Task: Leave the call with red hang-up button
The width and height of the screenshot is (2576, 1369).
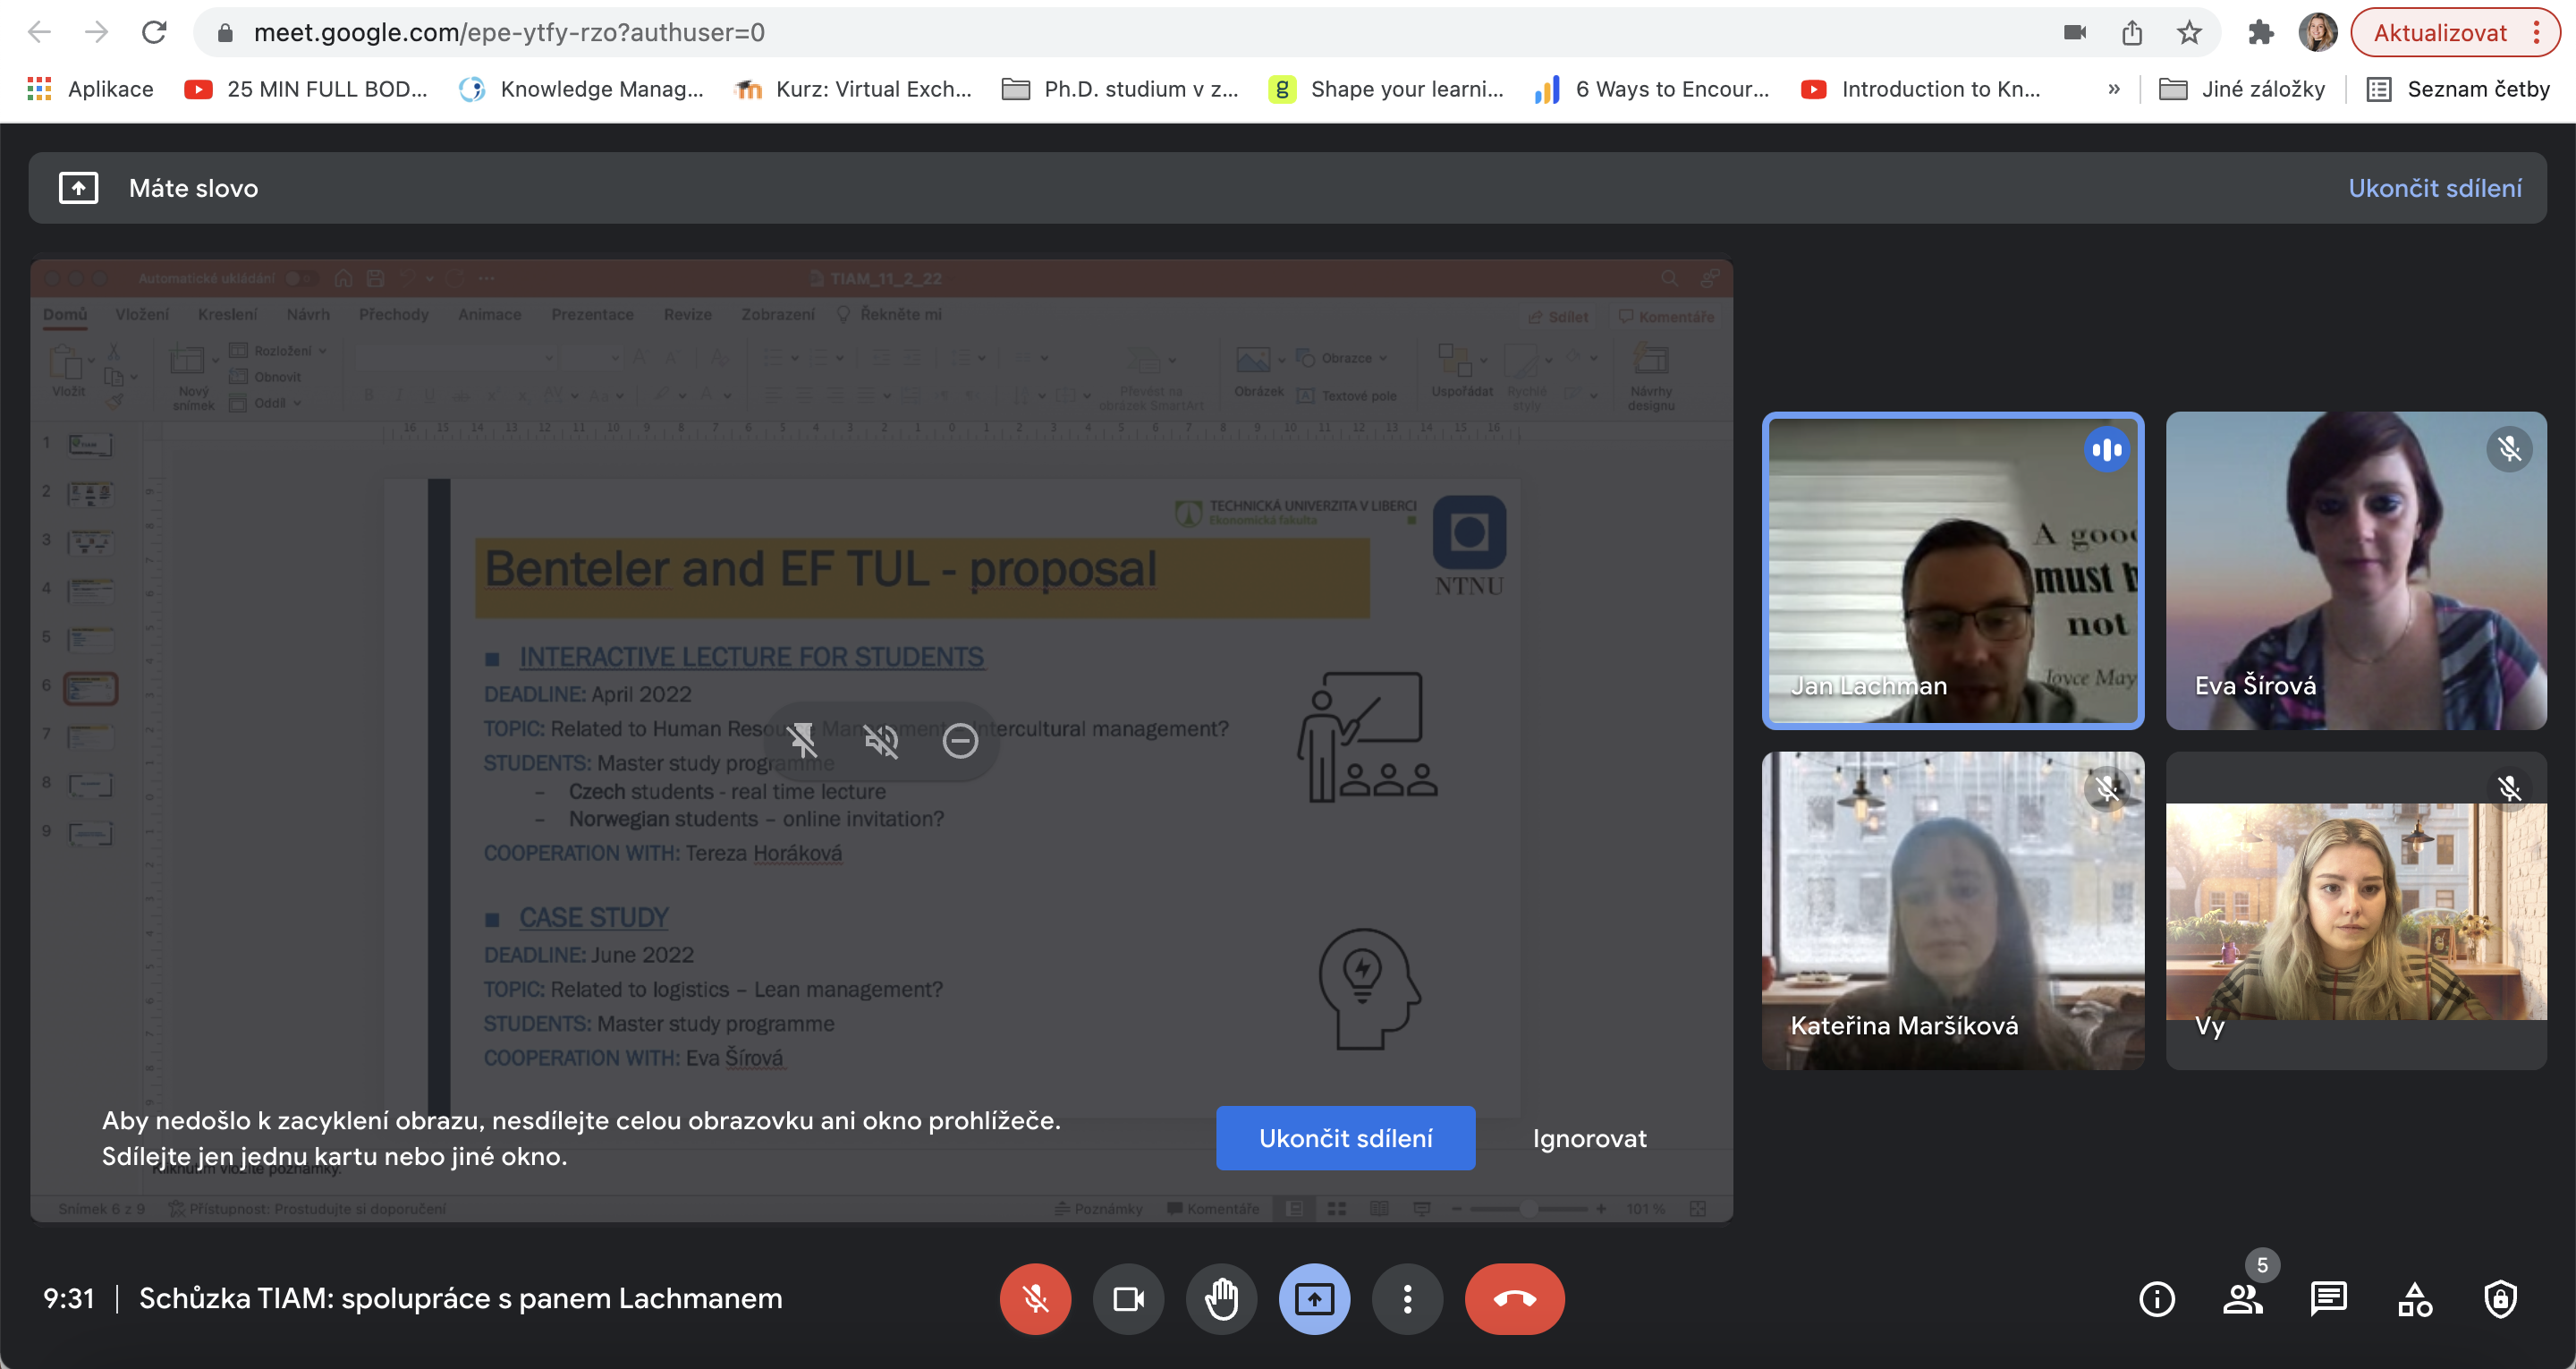Action: [1514, 1299]
